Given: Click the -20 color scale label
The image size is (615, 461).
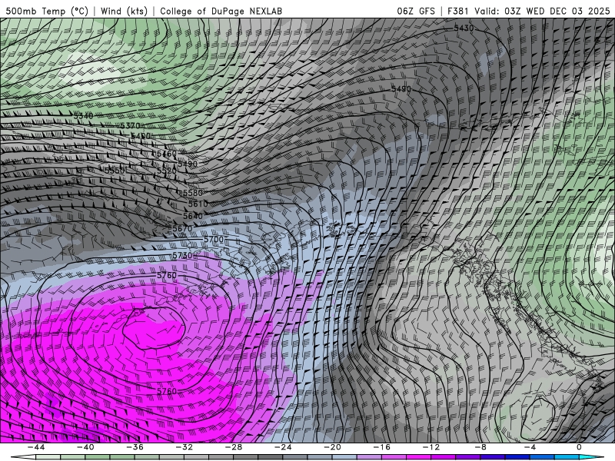Looking at the screenshot, I should point(332,447).
